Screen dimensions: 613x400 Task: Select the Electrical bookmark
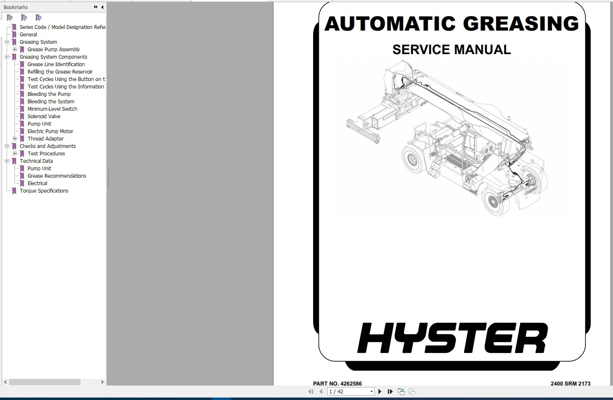point(38,183)
